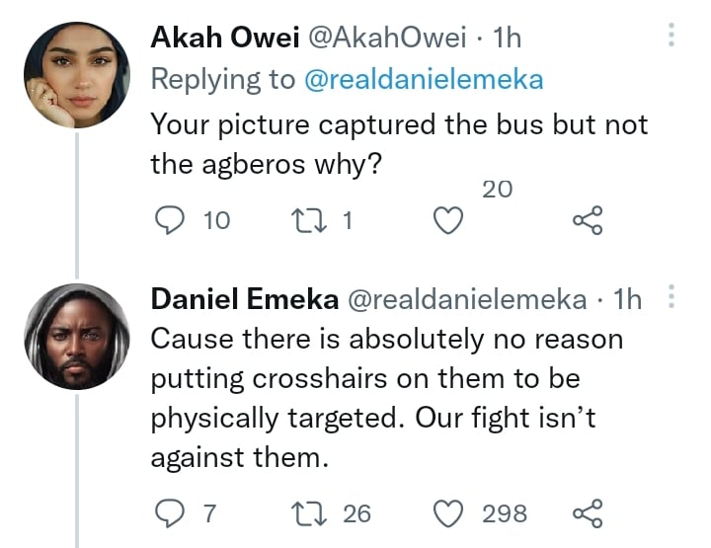The width and height of the screenshot is (711, 548).
Task: Reply to Akah Owei's tweet
Action: 173,221
